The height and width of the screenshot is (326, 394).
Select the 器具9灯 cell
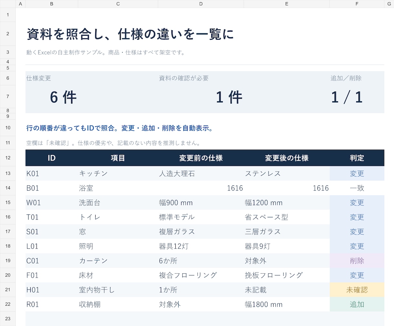click(287, 246)
